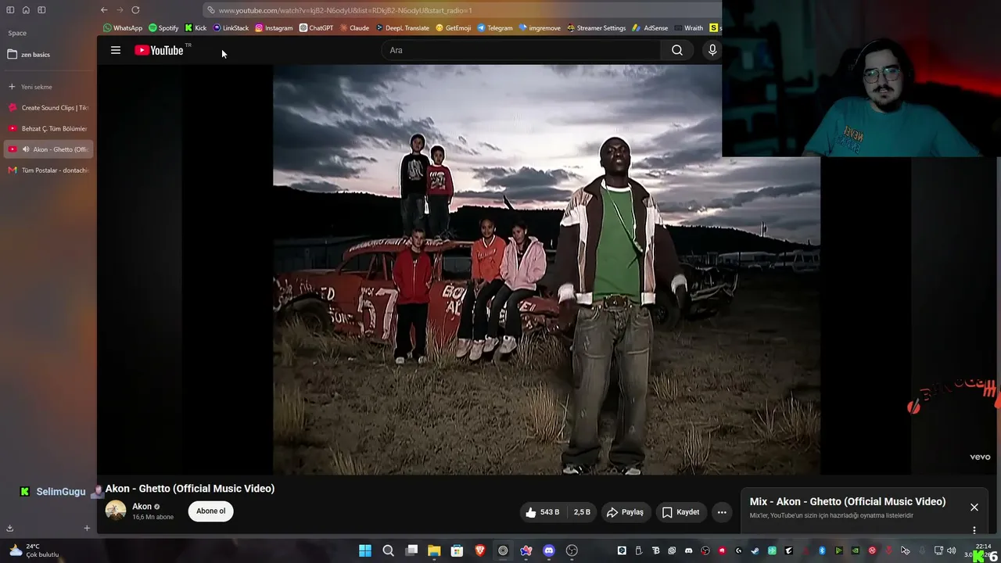
Task: Open Microsoft Store from the taskbar
Action: pos(457,550)
